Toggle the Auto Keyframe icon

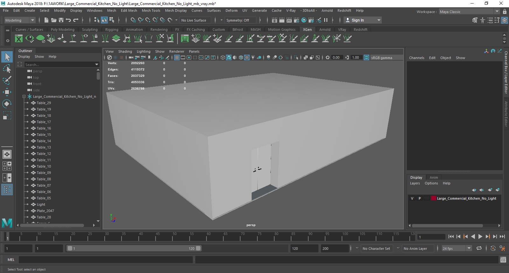point(493,248)
